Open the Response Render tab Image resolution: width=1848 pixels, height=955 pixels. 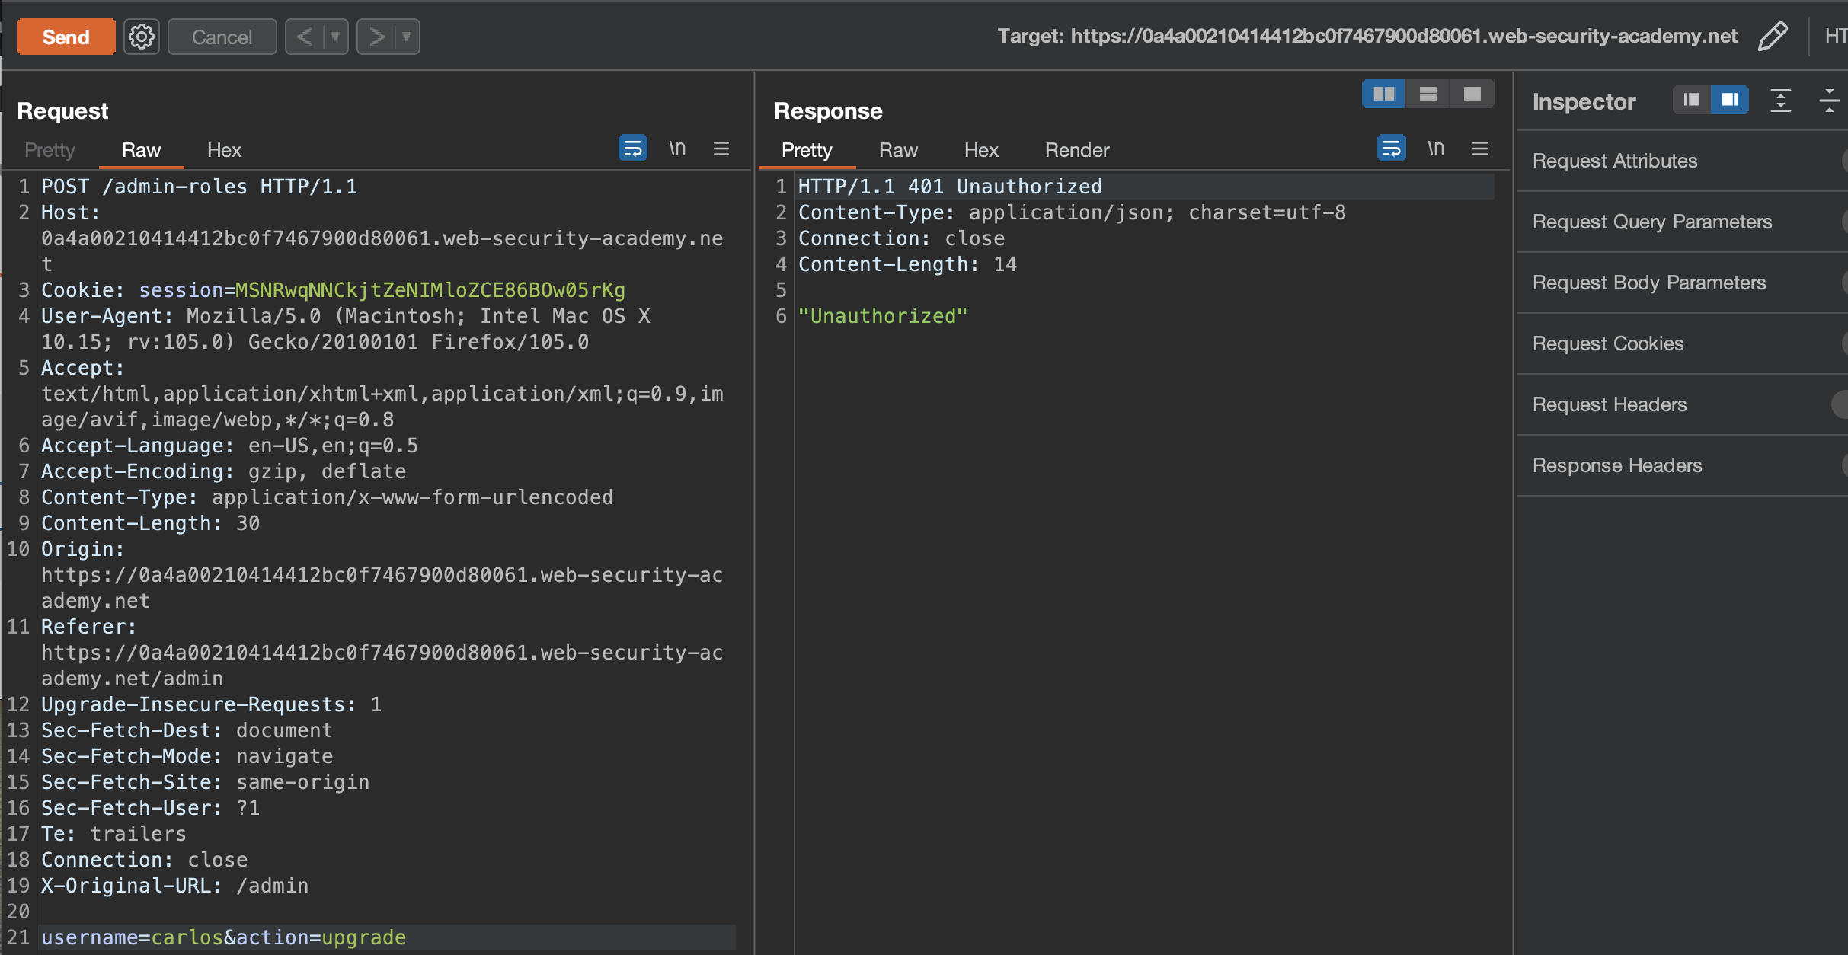1076,150
